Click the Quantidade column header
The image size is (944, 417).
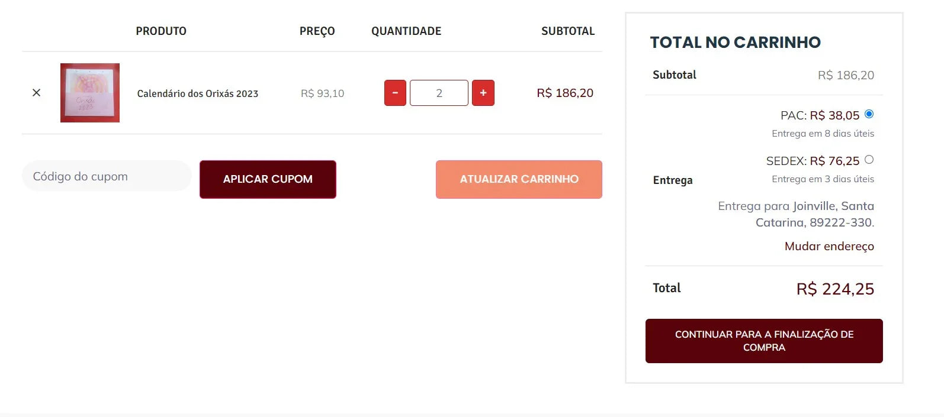coord(406,31)
